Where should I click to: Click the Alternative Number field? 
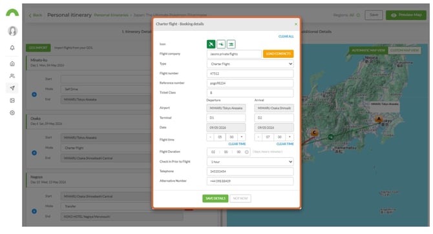click(x=250, y=181)
